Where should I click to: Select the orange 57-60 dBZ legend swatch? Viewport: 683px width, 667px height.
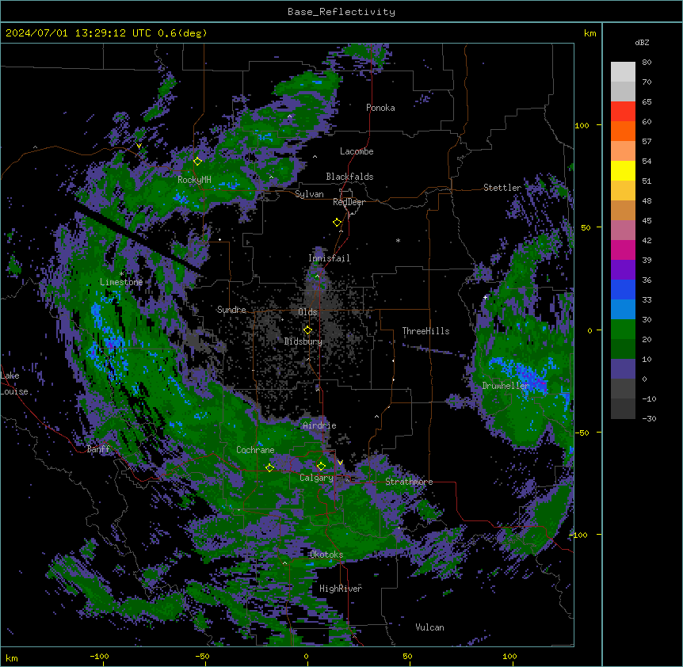[x=623, y=131]
